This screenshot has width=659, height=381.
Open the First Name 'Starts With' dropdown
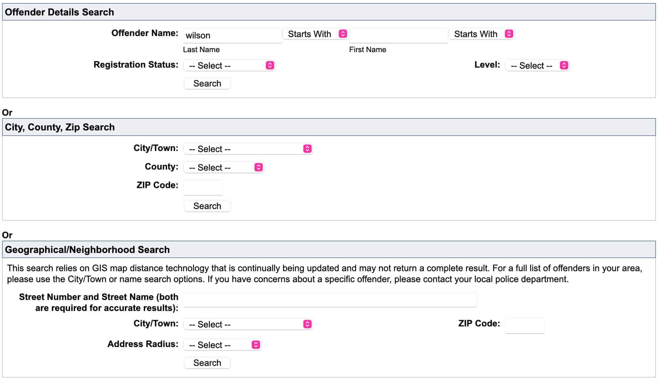click(481, 34)
